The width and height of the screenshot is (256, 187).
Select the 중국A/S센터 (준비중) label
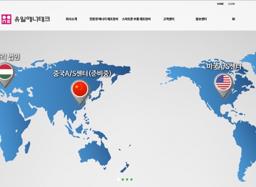pos(82,74)
